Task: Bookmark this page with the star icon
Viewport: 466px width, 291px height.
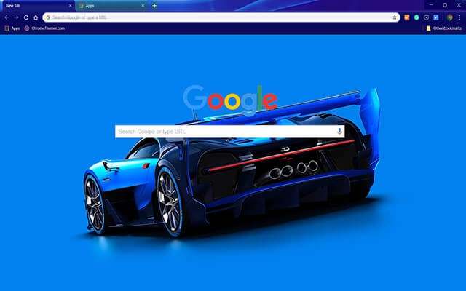Action: pyautogui.click(x=395, y=17)
